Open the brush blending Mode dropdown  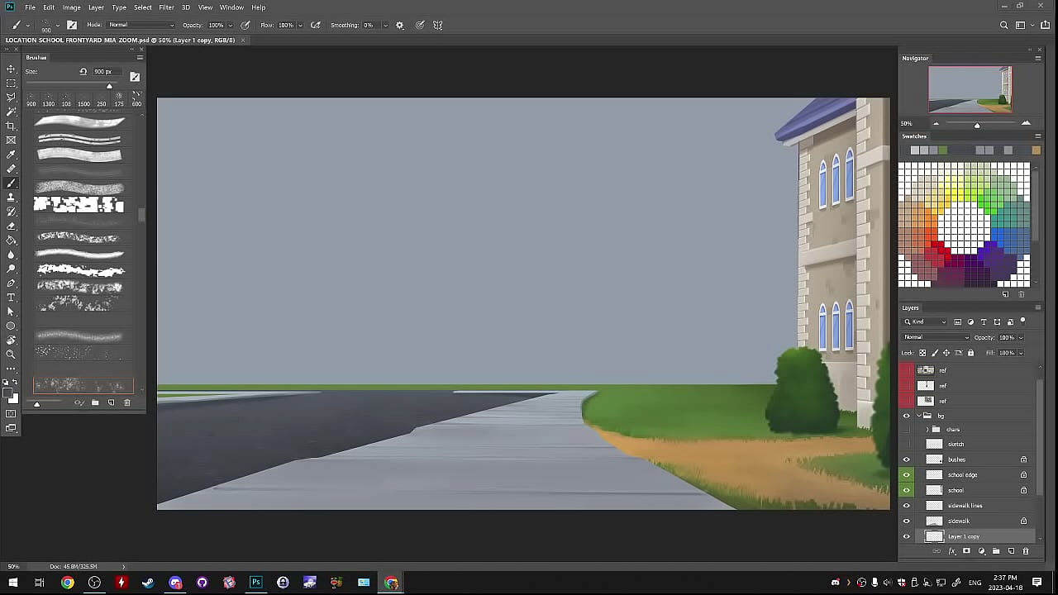[x=141, y=25]
